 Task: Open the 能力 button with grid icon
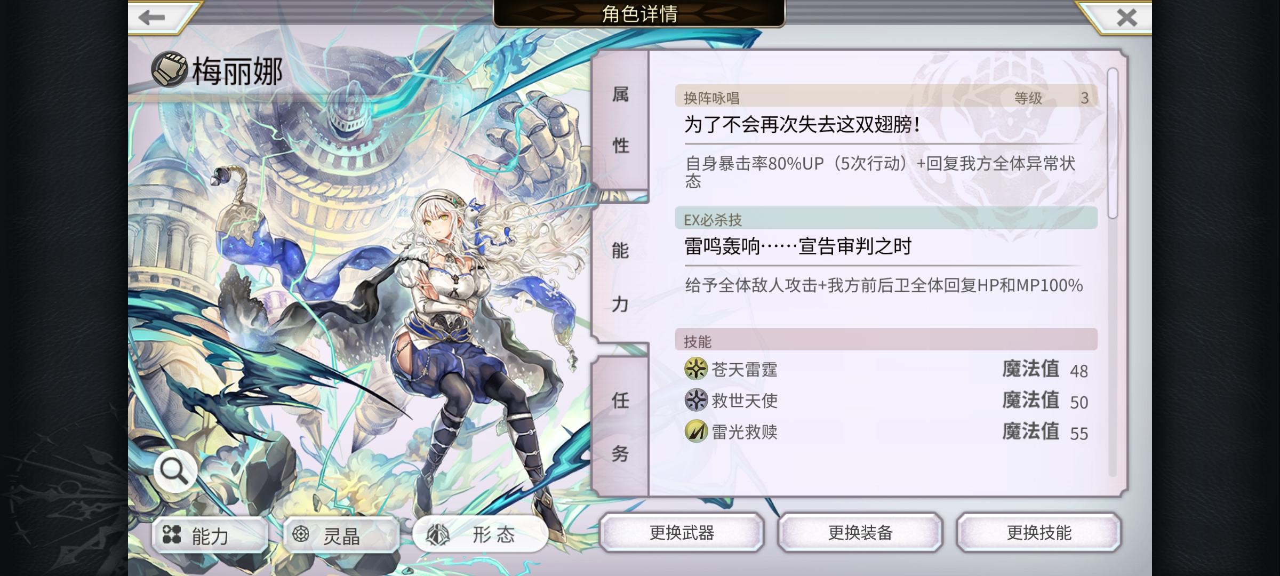click(x=210, y=535)
